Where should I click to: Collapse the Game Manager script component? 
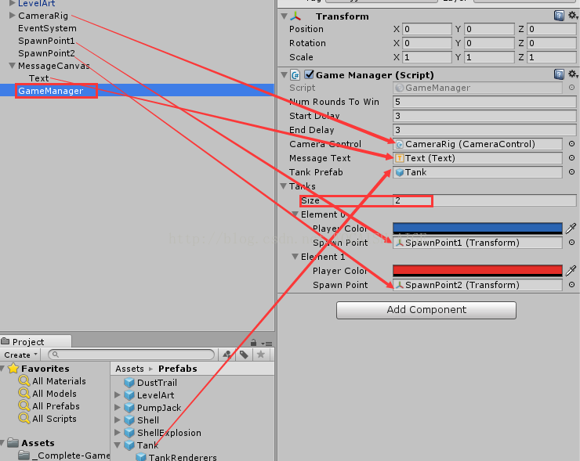pyautogui.click(x=284, y=75)
